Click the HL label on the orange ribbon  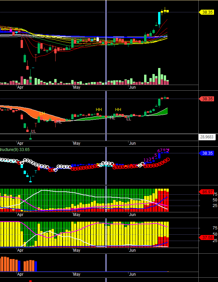pyautogui.click(x=59, y=122)
